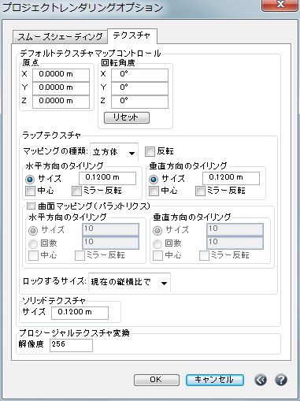Click the キャンセル button
Image resolution: width=300 pixels, height=401 pixels.
click(x=215, y=380)
